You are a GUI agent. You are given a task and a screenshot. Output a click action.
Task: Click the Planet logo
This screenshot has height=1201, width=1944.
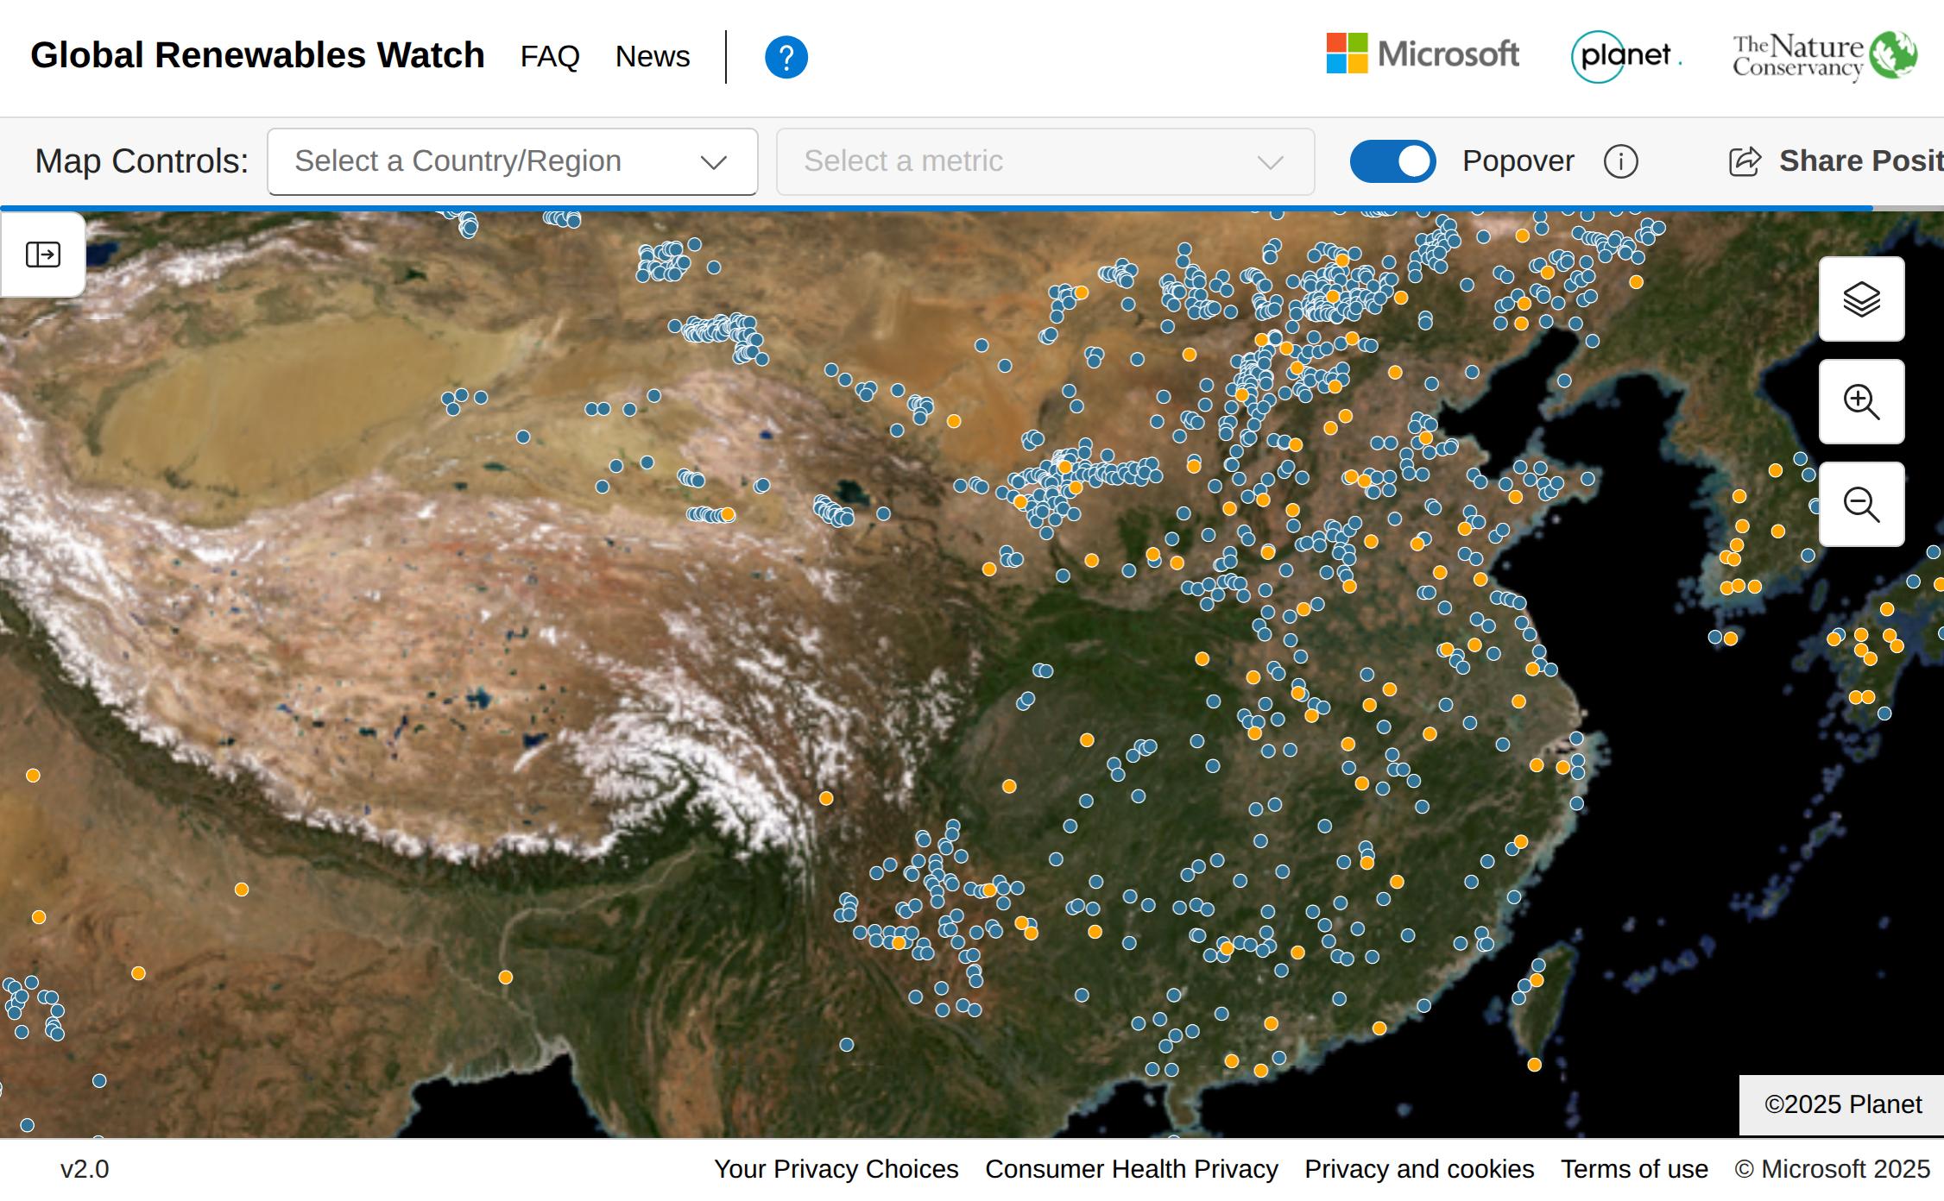coord(1625,56)
